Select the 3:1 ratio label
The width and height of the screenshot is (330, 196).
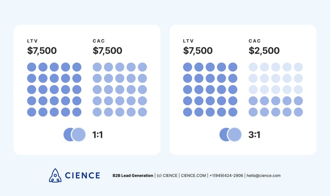coord(254,135)
